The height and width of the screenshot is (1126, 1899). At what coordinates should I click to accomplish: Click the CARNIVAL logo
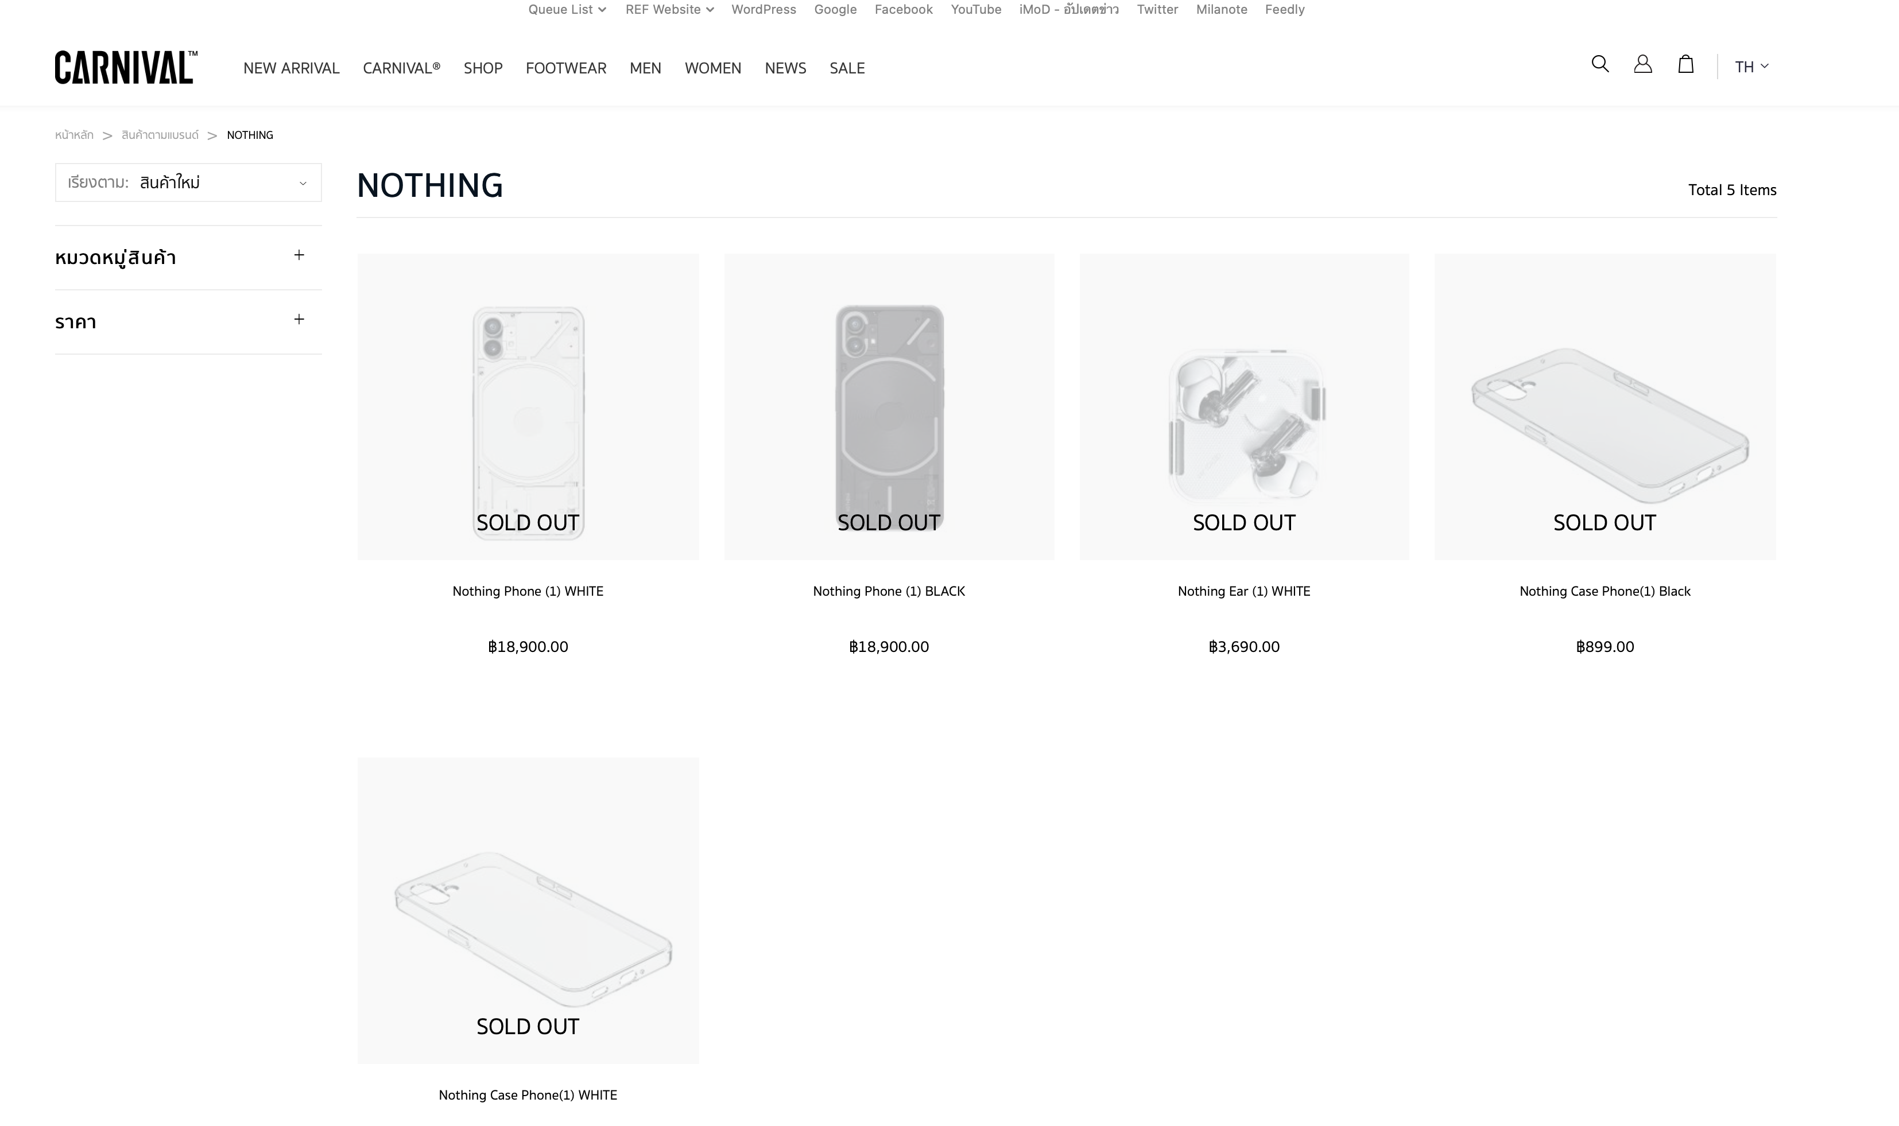coord(126,68)
